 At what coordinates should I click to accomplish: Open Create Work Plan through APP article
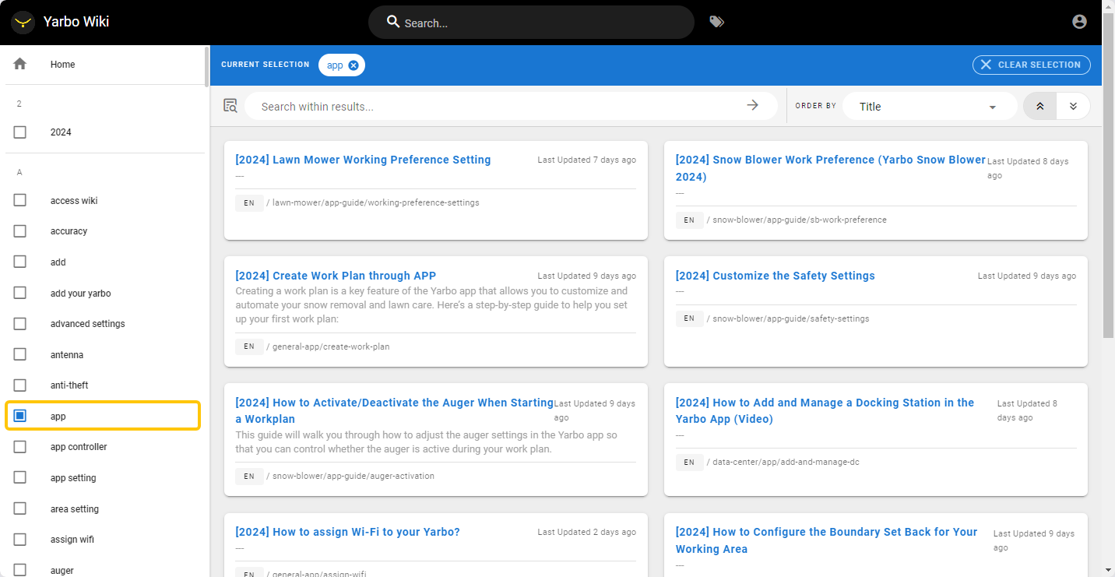[336, 276]
